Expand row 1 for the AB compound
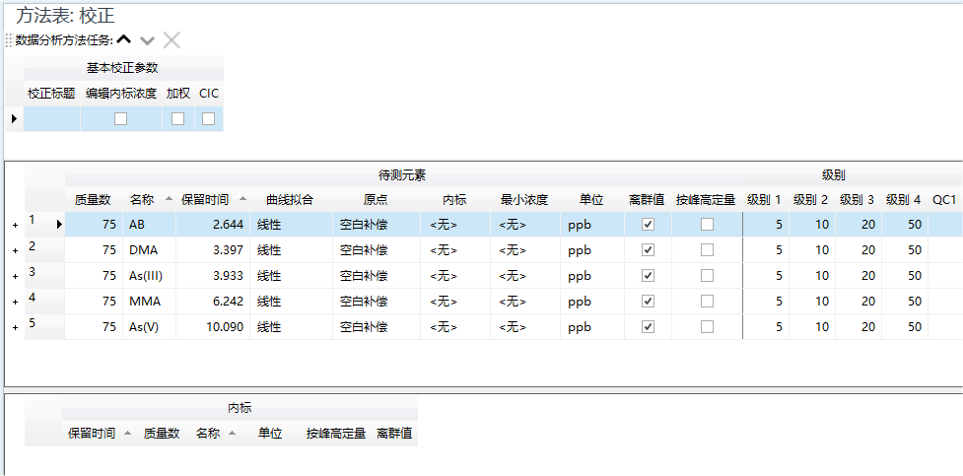 [15, 226]
